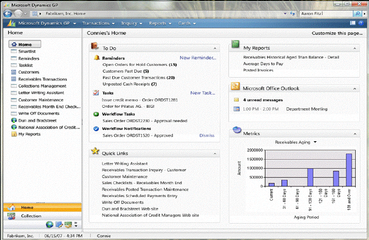The width and height of the screenshot is (369, 240).
Task: Click the Collection pane icon
Action: point(11,216)
